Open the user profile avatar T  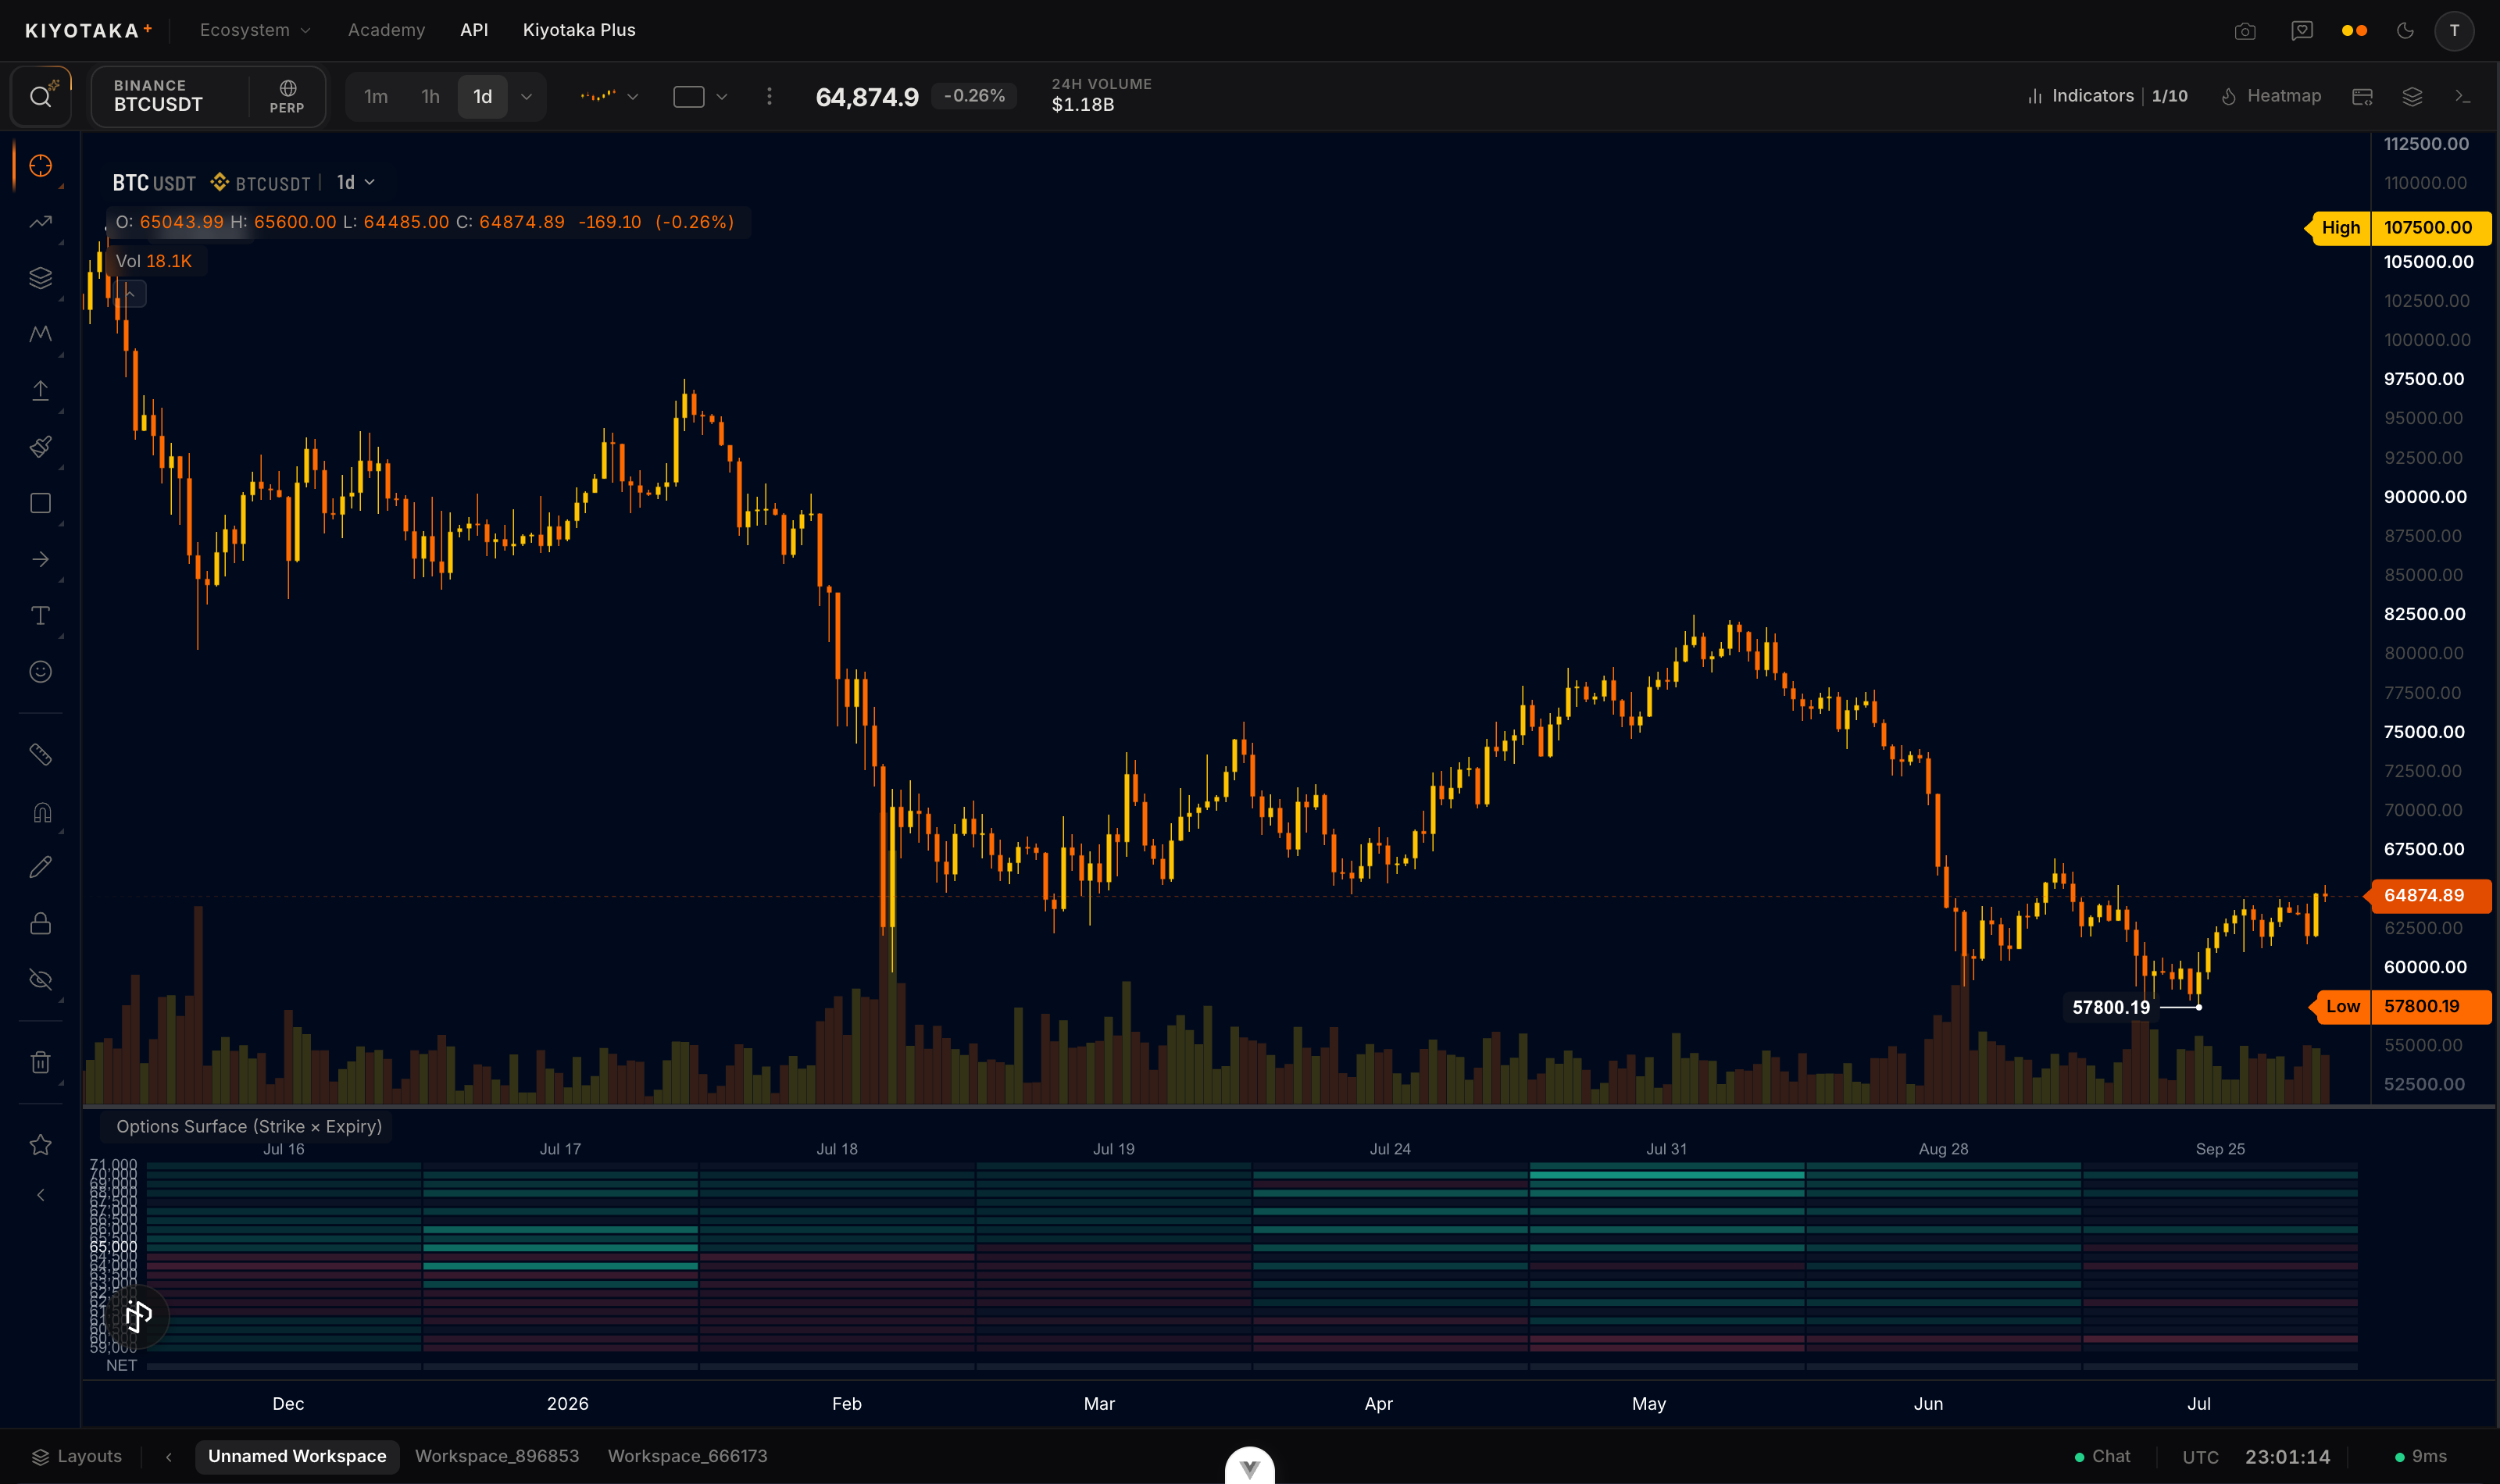2454,31
